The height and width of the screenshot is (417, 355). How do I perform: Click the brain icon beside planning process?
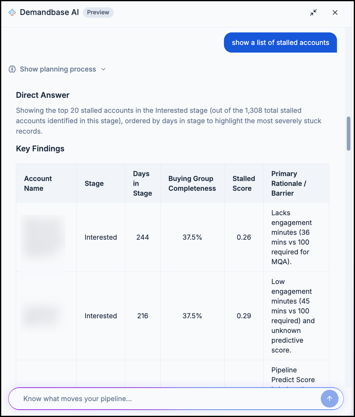[12, 69]
